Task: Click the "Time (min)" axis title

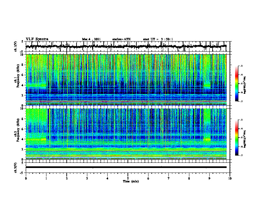Action: tap(131, 181)
